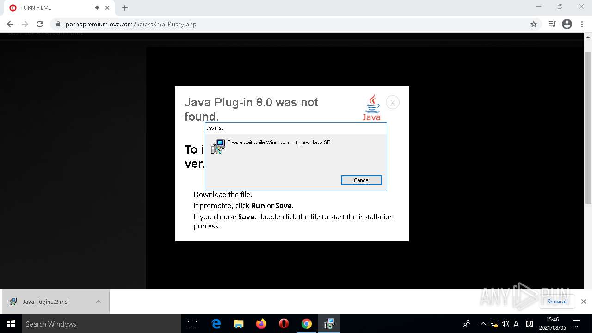
Task: Bookmark this page with star icon
Action: 534,24
